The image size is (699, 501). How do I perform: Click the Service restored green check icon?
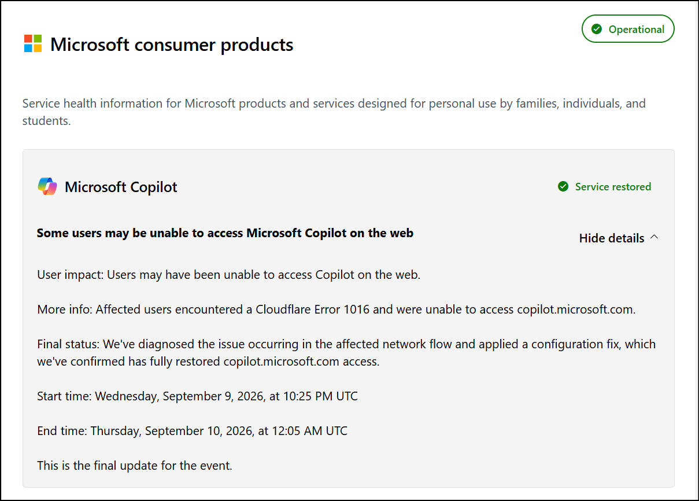[563, 186]
